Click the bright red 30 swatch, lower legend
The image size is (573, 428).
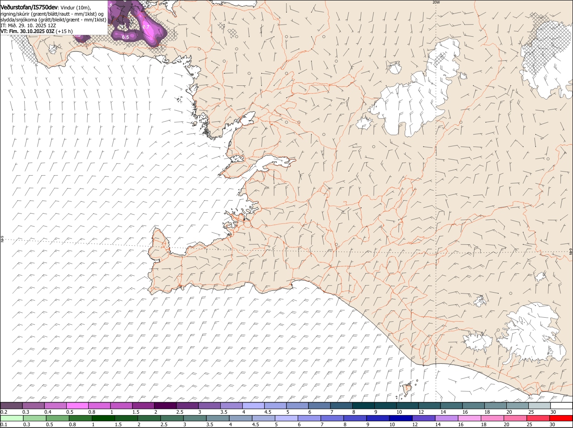[x=561, y=418]
